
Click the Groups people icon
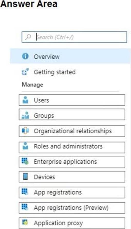25,115
